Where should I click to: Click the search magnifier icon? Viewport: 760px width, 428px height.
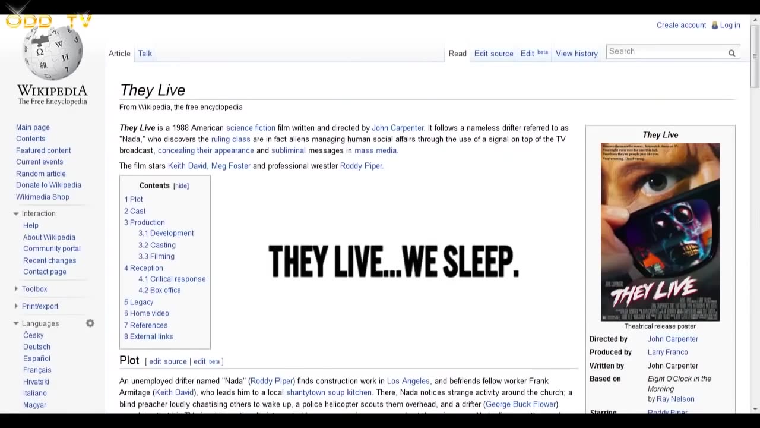point(732,53)
